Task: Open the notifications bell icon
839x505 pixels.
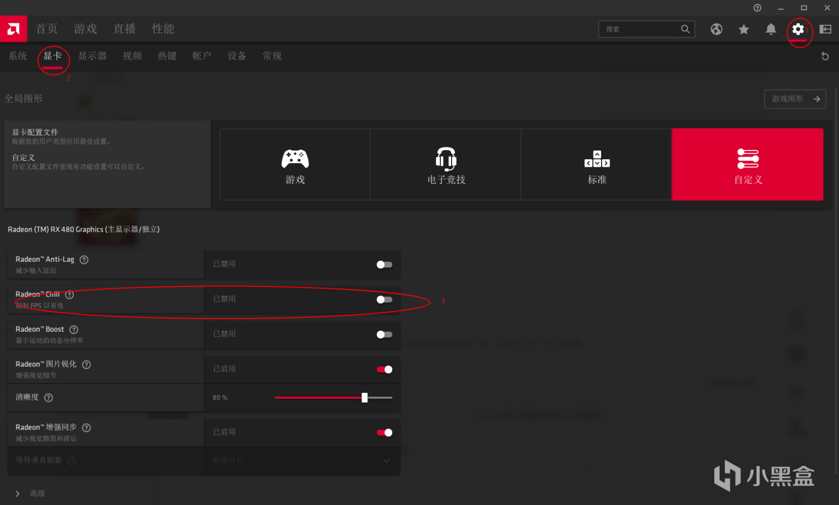Action: coord(771,29)
